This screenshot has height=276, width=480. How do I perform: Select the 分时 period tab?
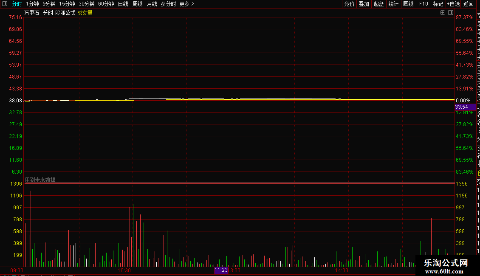[x=17, y=4]
